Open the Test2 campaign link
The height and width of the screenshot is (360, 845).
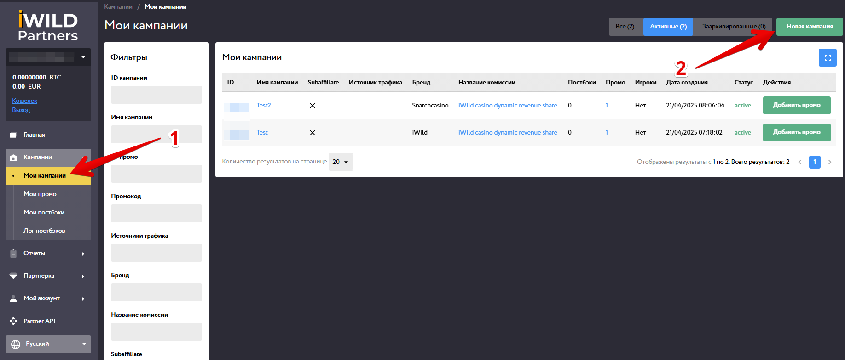click(263, 105)
